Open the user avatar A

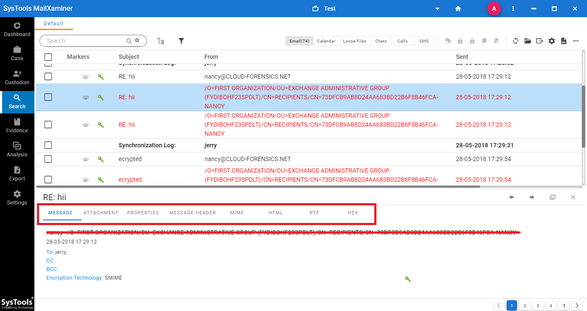pos(494,9)
